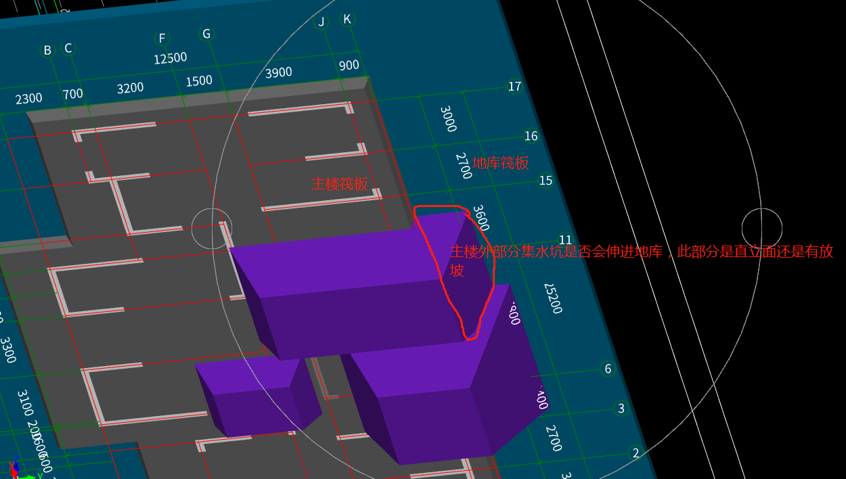Select the 1500 dimension text
Screen dimensions: 846x479
coord(199,81)
